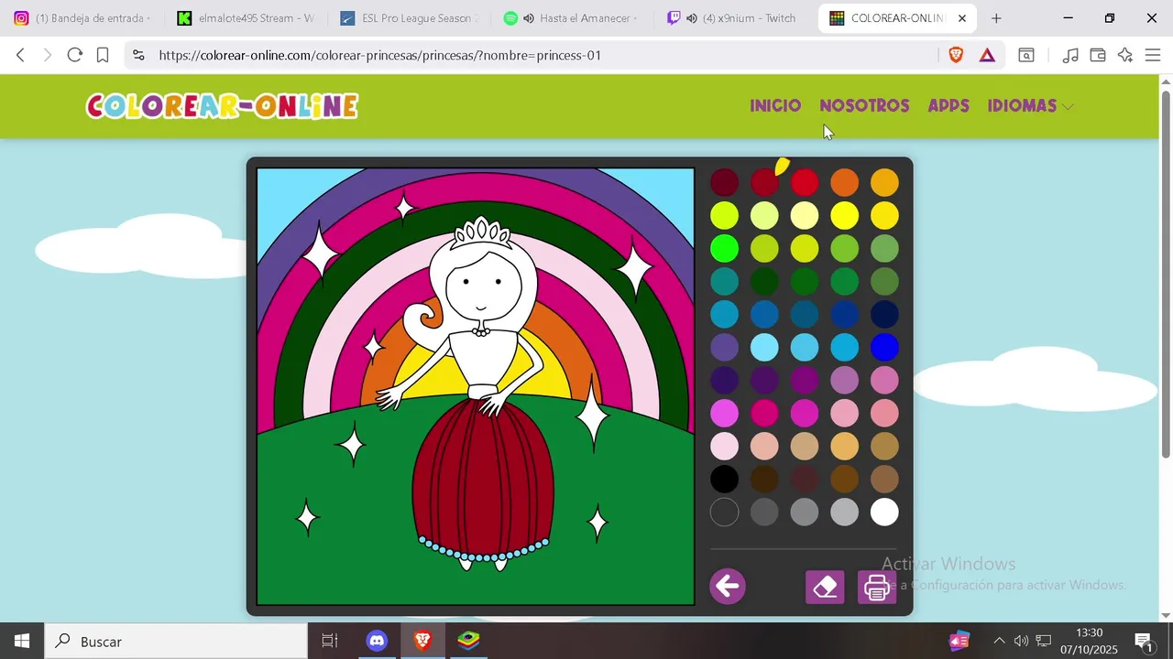Pick the navy blue swatch
Viewport: 1173px width, 659px height.
click(884, 314)
